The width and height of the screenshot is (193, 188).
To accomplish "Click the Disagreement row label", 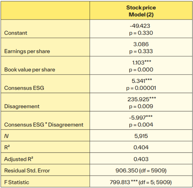I will pyautogui.click(x=22, y=106).
